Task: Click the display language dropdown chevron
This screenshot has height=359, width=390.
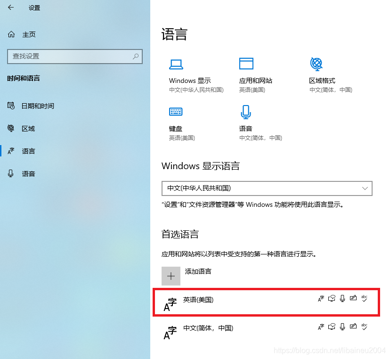Action: click(365, 188)
